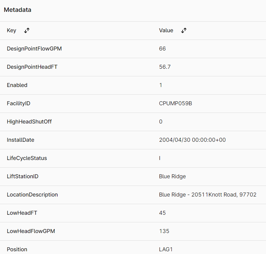Select the HighHeadShutOff key

click(x=29, y=122)
